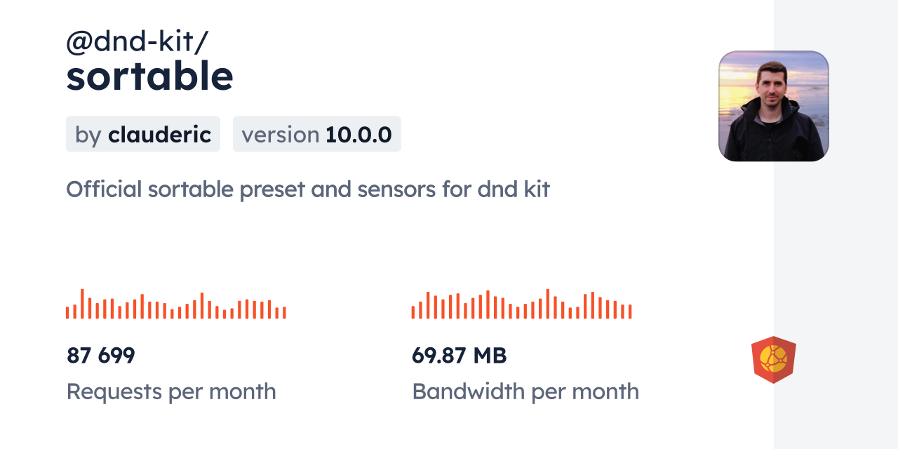The image size is (898, 449).
Task: Click the last bar of the bandwidth chart
Action: (x=630, y=311)
